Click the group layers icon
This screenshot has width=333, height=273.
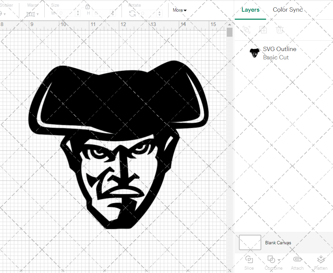pos(246,30)
